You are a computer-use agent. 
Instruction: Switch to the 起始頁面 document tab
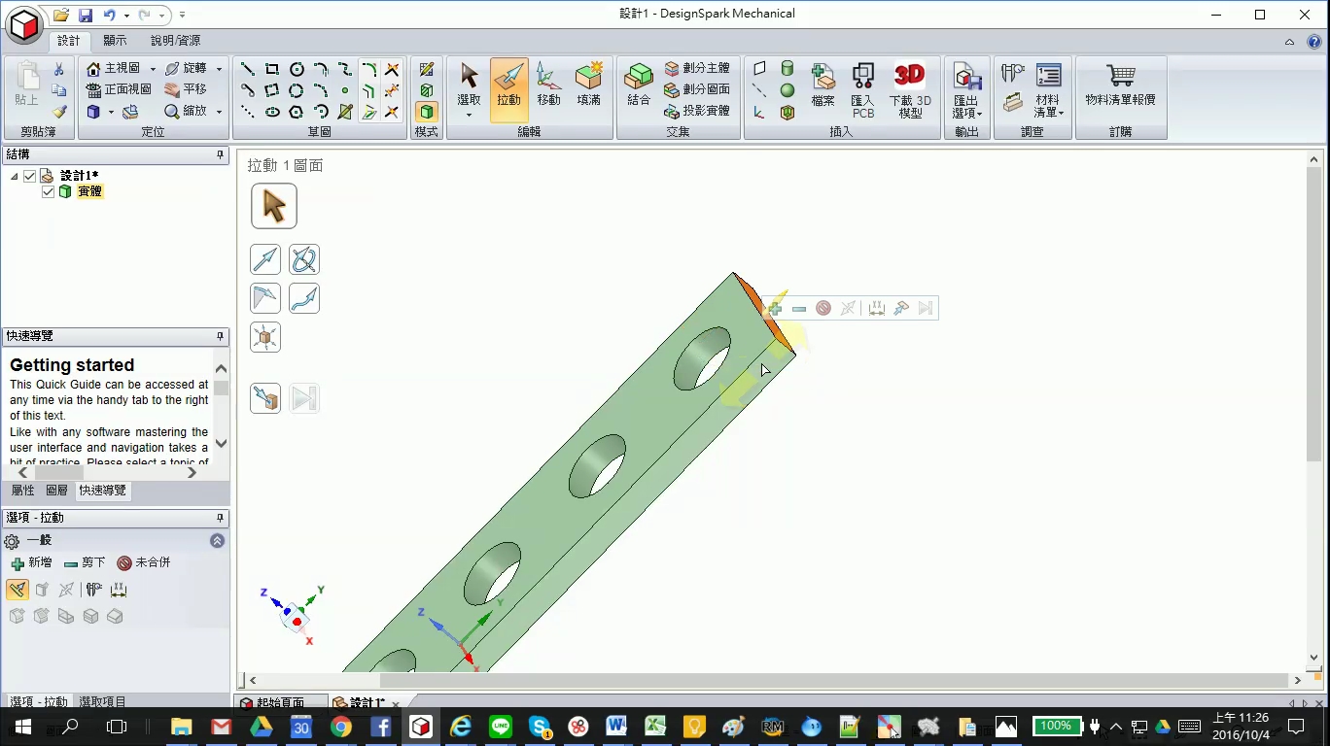[x=280, y=703]
